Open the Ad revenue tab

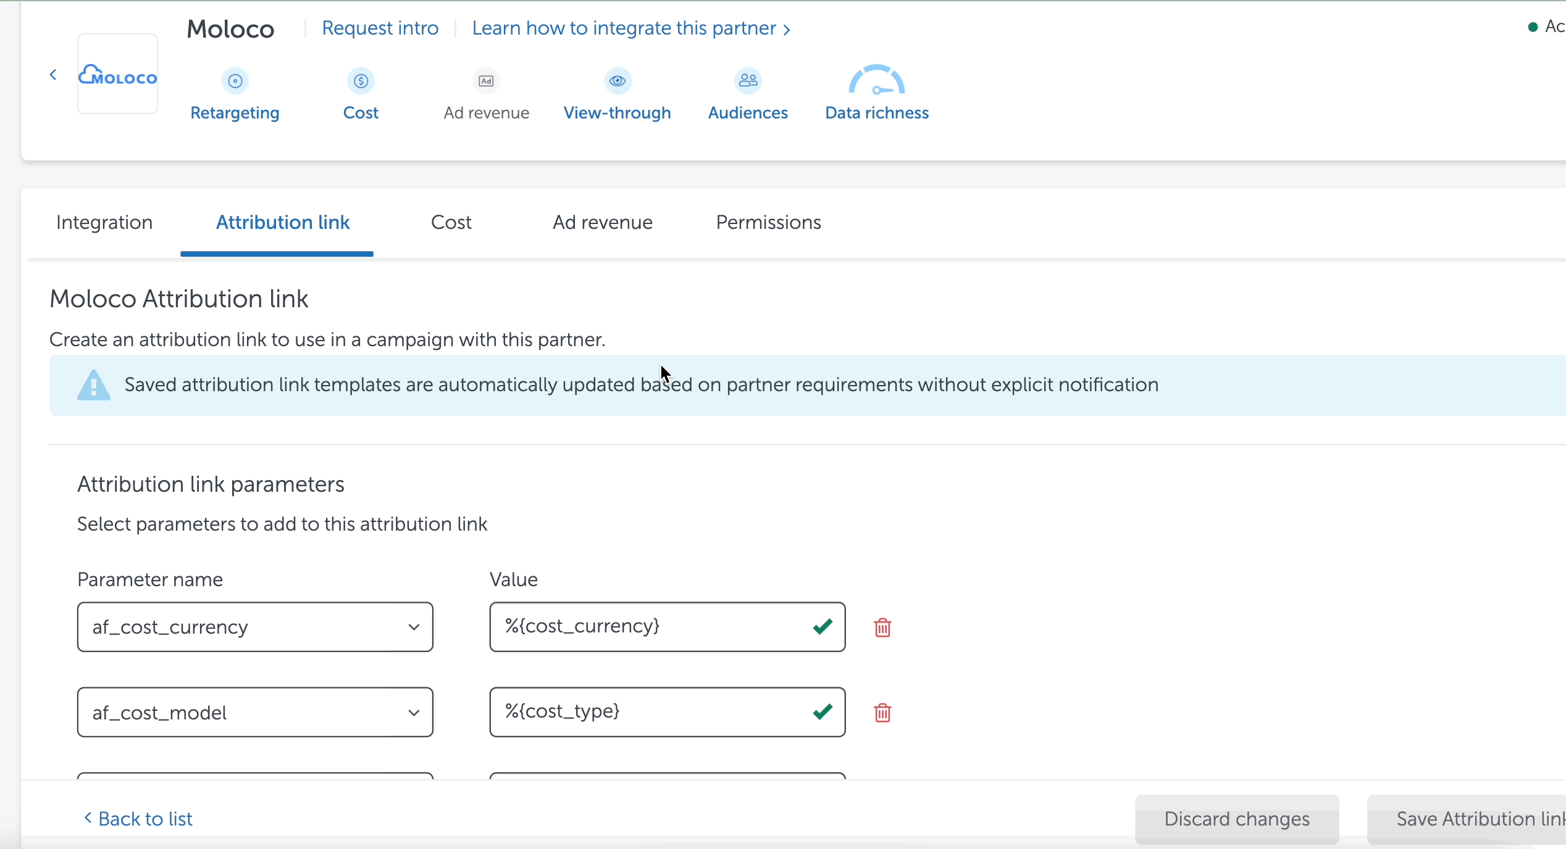603,222
